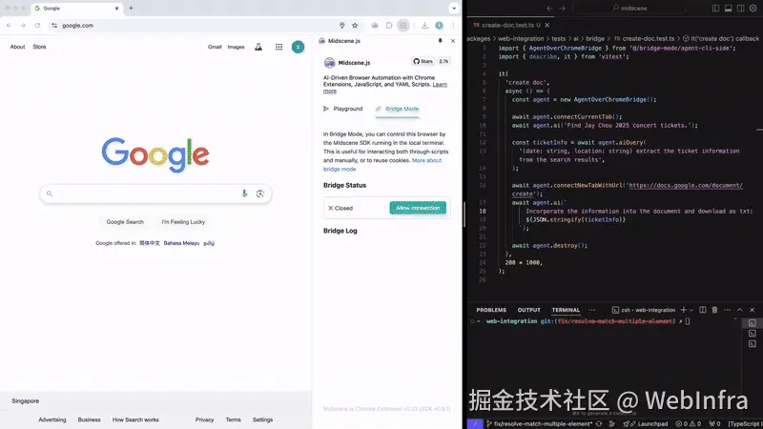Image resolution: width=763 pixels, height=429 pixels.
Task: Click the location pin icon in address bar
Action: coord(342,26)
